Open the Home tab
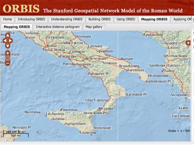 tap(7, 19)
